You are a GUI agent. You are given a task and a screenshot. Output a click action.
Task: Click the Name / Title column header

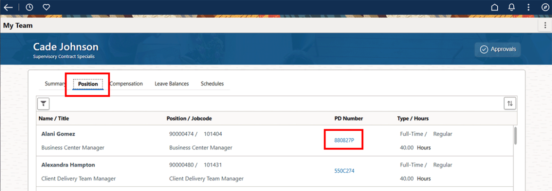[54, 119]
